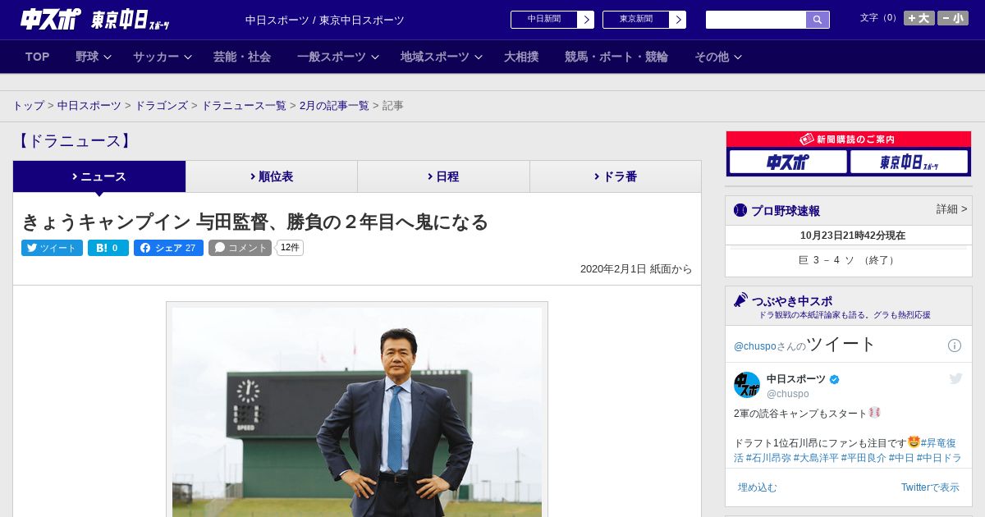Click Twitterで表示 link

tap(930, 487)
